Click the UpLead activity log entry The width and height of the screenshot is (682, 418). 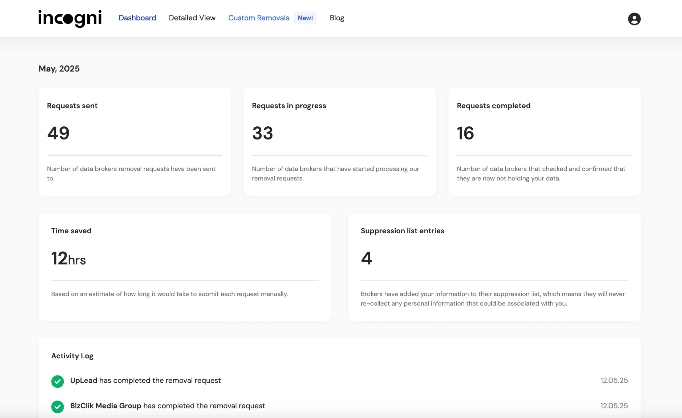tap(145, 380)
